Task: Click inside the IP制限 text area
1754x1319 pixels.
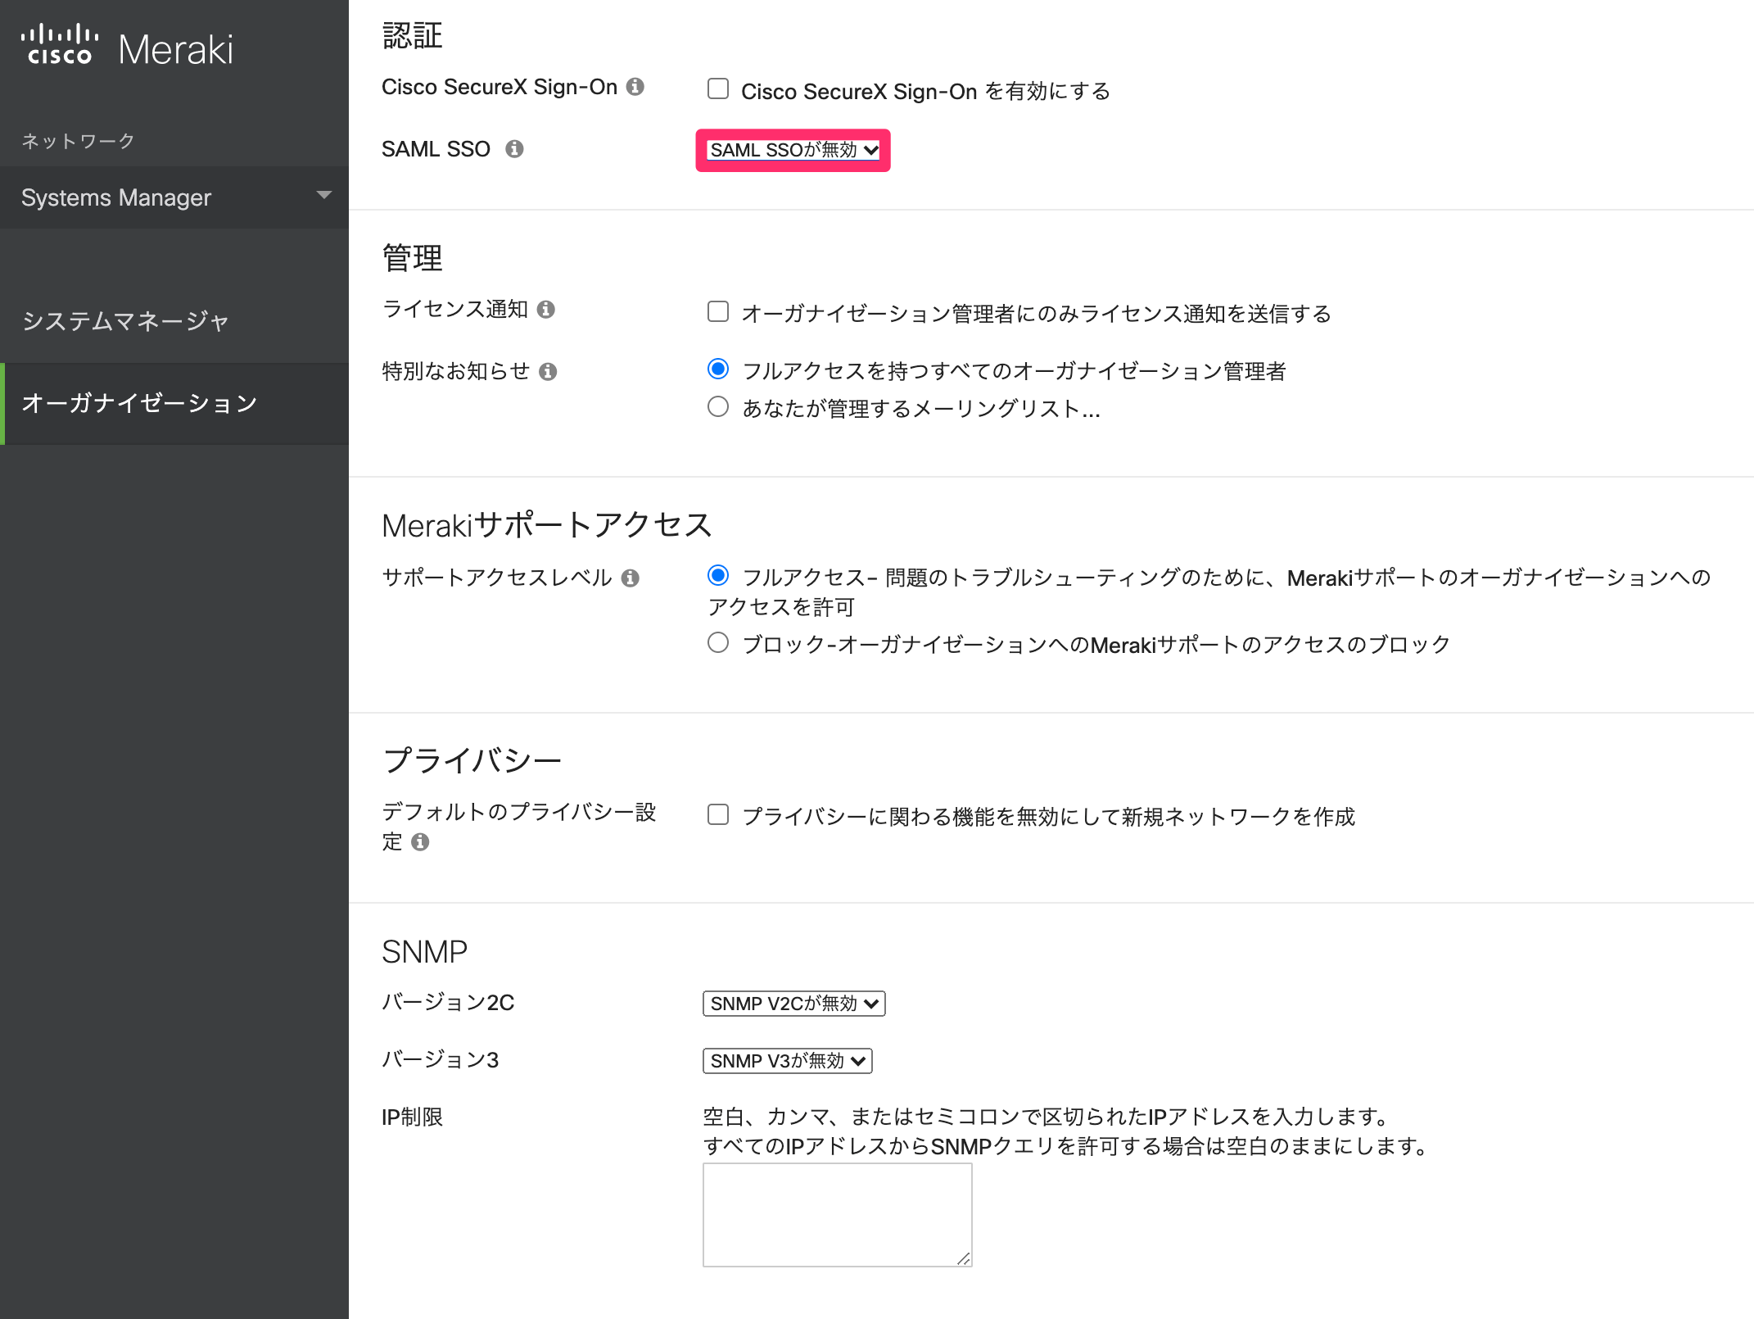Action: (838, 1215)
